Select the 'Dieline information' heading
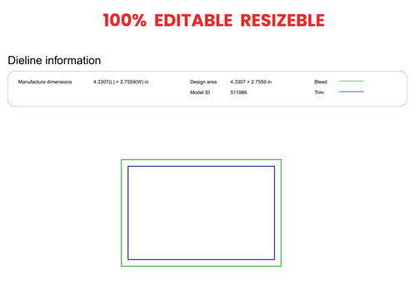 [54, 60]
